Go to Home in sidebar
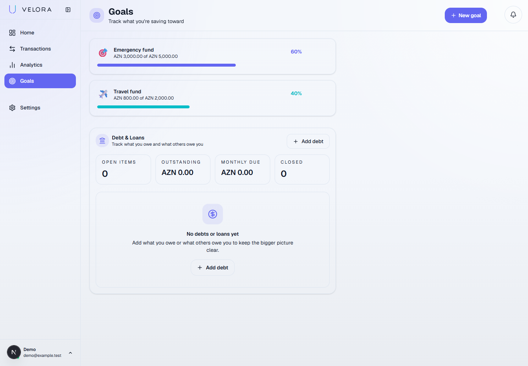 (40, 33)
